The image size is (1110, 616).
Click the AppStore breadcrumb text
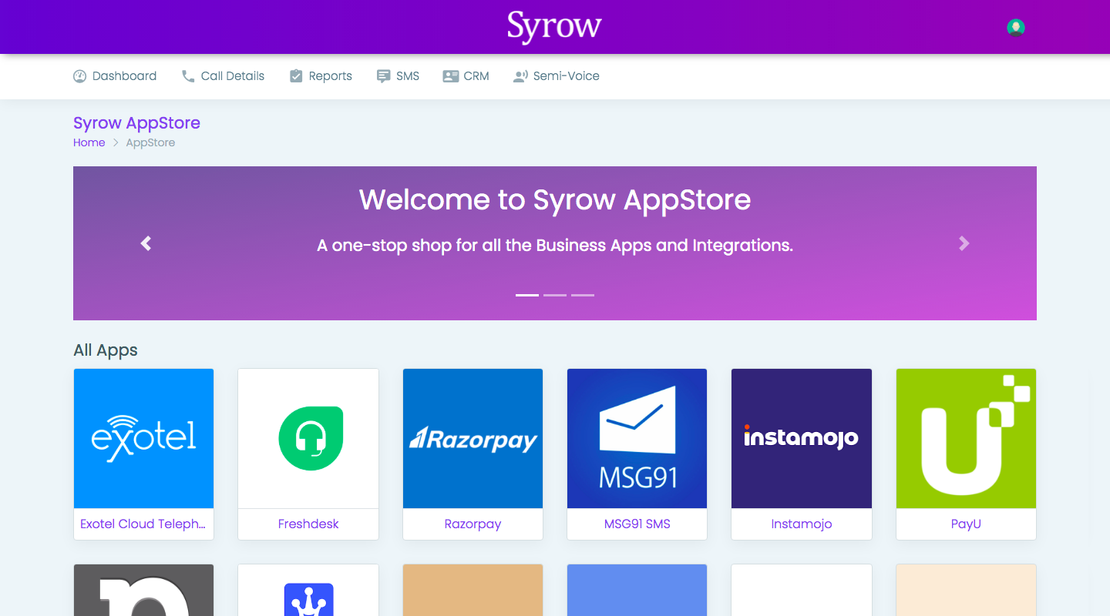pos(150,142)
